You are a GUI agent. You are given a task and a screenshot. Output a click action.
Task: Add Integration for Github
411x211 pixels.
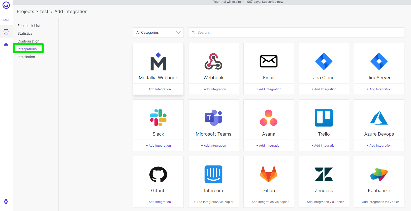(158, 202)
